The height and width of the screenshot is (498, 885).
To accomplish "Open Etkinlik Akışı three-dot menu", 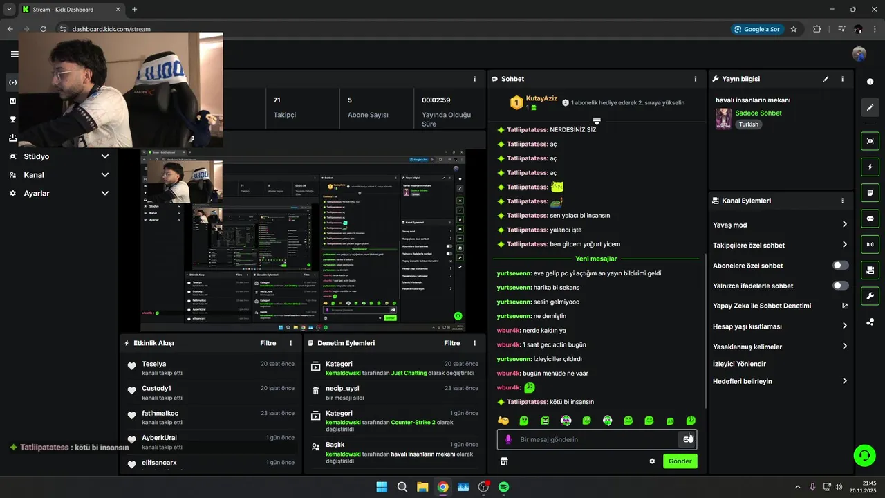I will 290,343.
